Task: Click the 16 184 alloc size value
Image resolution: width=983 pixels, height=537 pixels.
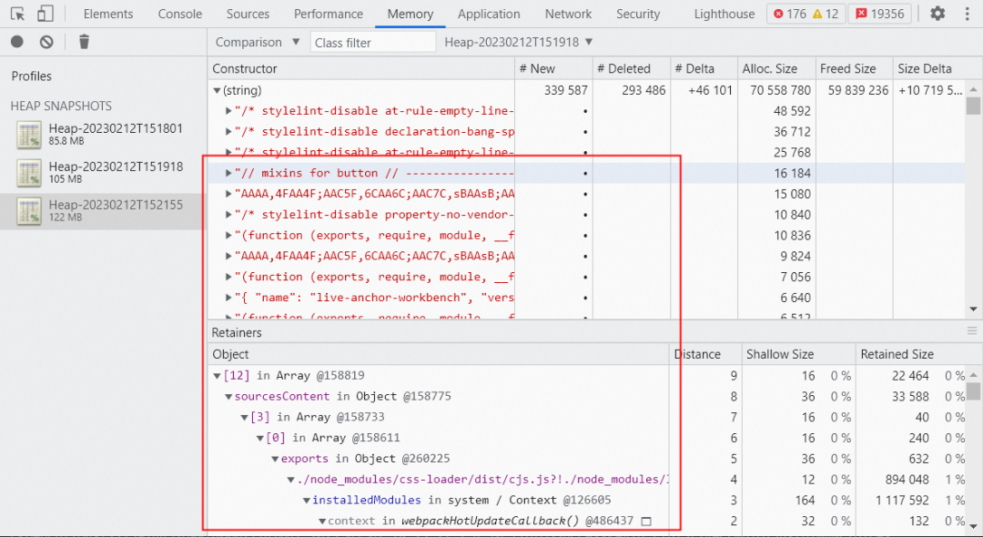Action: 792,173
